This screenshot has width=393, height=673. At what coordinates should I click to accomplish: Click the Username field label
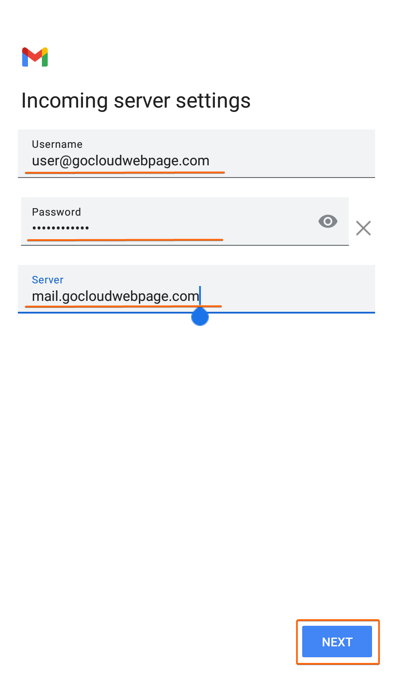tap(57, 144)
